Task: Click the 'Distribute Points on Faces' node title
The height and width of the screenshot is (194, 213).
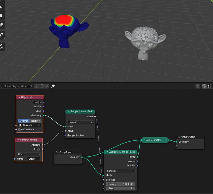Action: (x=122, y=152)
